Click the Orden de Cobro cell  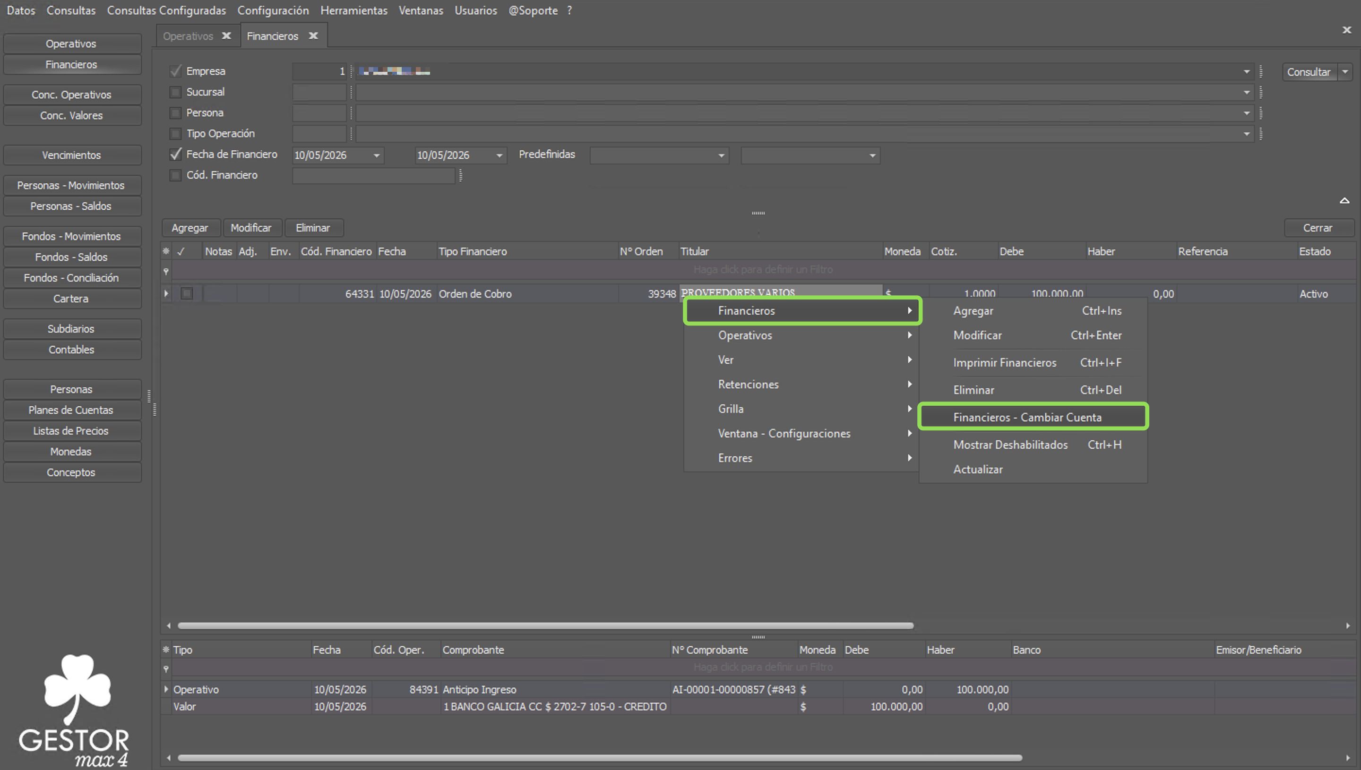[x=527, y=293]
